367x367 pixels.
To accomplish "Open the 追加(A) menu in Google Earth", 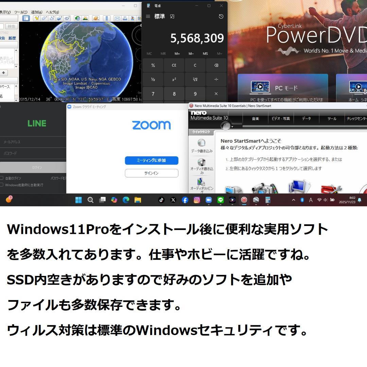I will tap(36, 12).
